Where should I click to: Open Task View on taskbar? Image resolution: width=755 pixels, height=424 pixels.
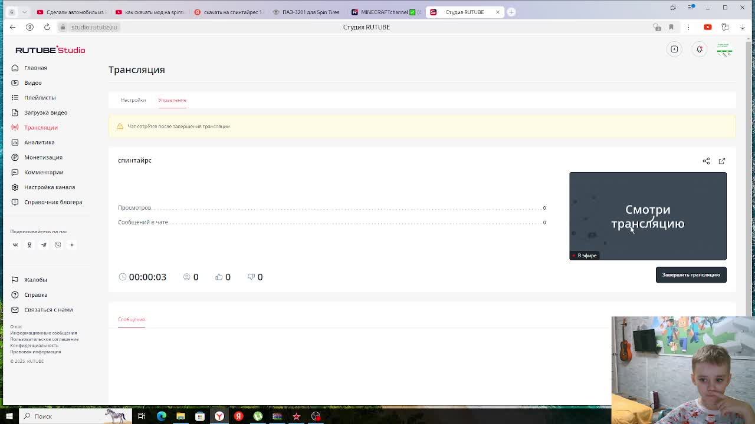point(142,416)
